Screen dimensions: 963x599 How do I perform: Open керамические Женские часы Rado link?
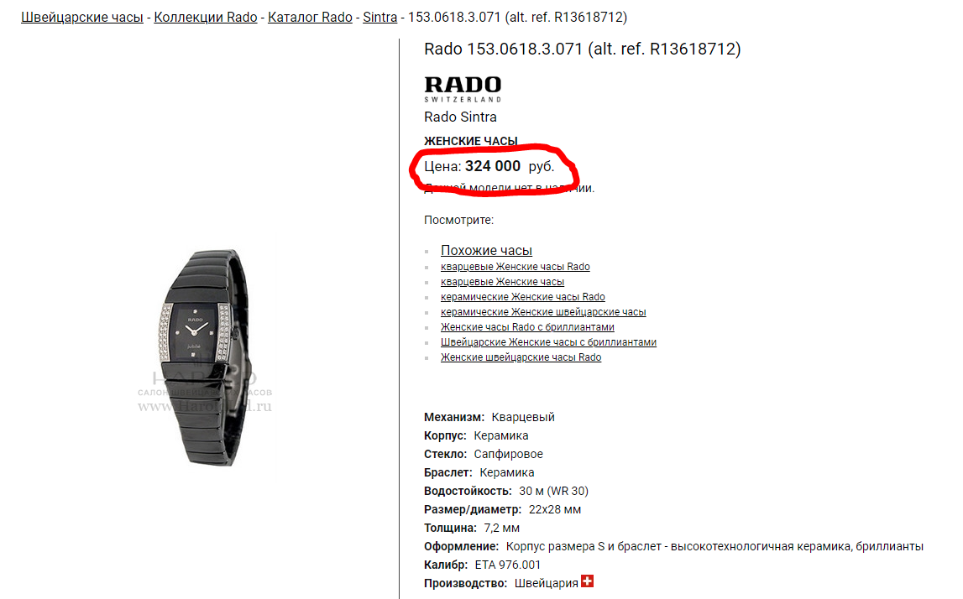[x=523, y=297]
